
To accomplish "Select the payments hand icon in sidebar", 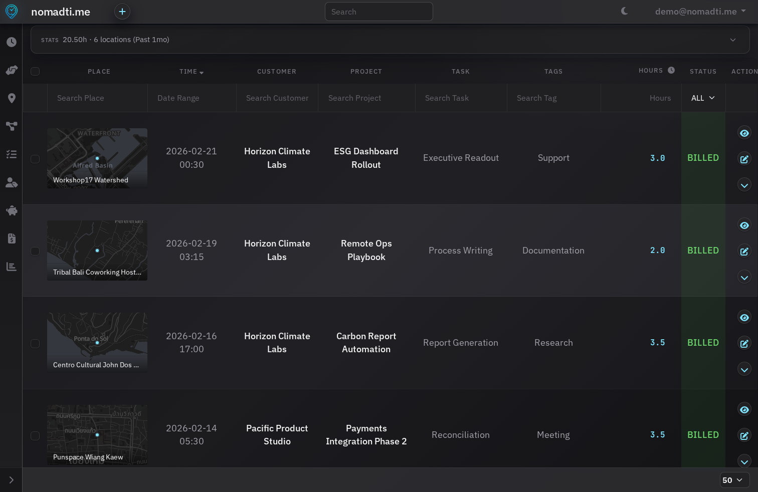I will coord(11,70).
